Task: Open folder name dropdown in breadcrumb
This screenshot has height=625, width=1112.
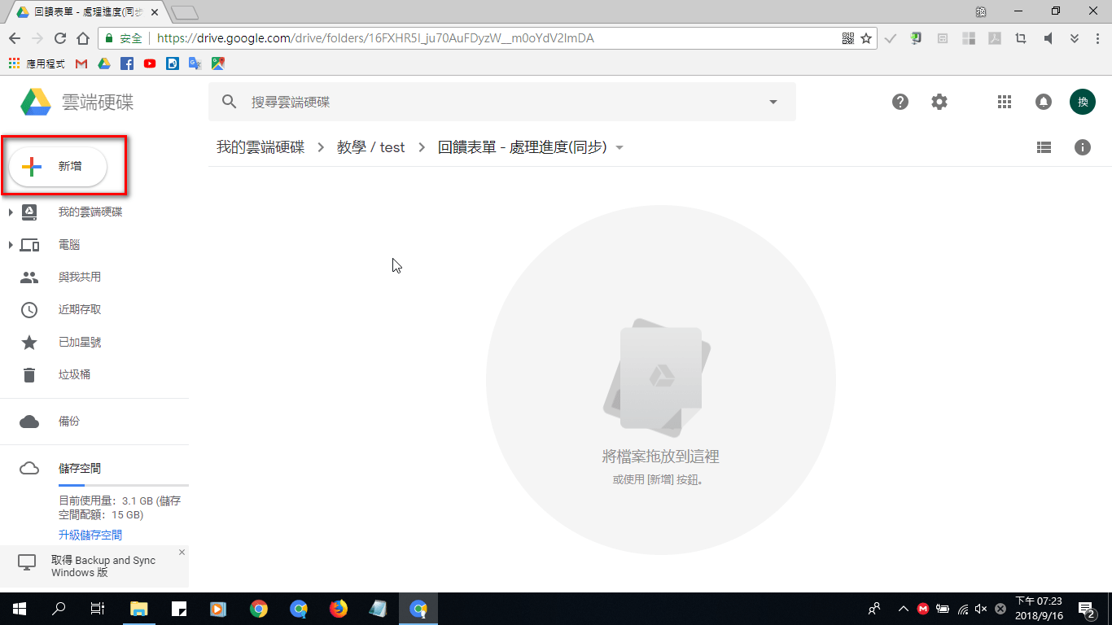Action: [619, 148]
